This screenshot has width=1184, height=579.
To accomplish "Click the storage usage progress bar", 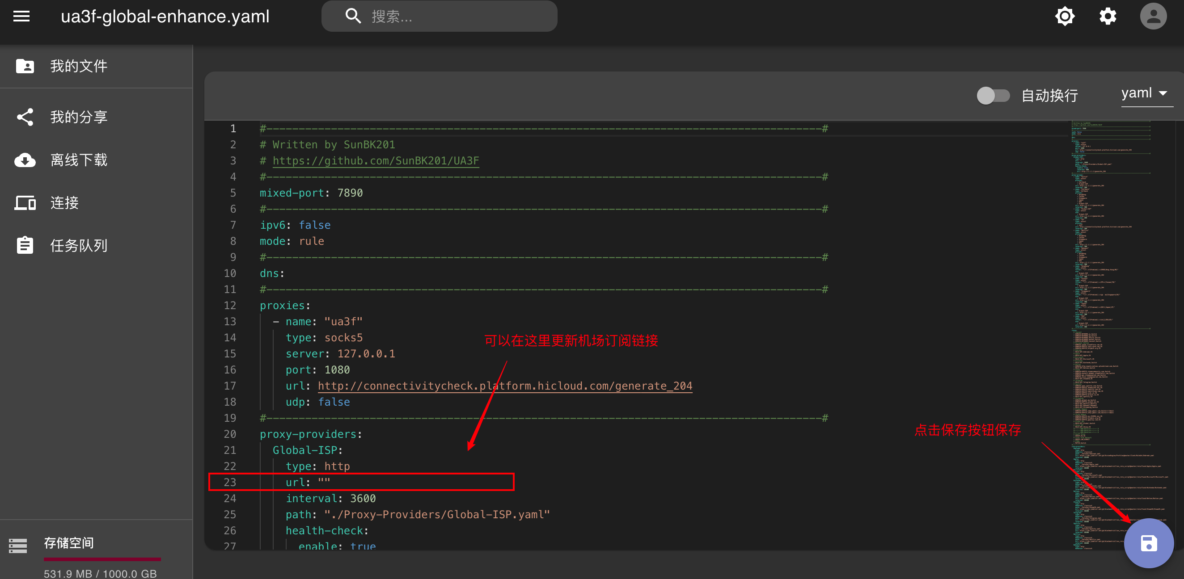I will click(102, 559).
